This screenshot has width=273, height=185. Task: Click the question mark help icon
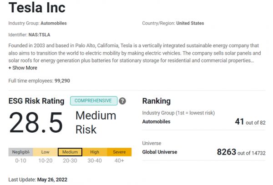click(x=122, y=101)
